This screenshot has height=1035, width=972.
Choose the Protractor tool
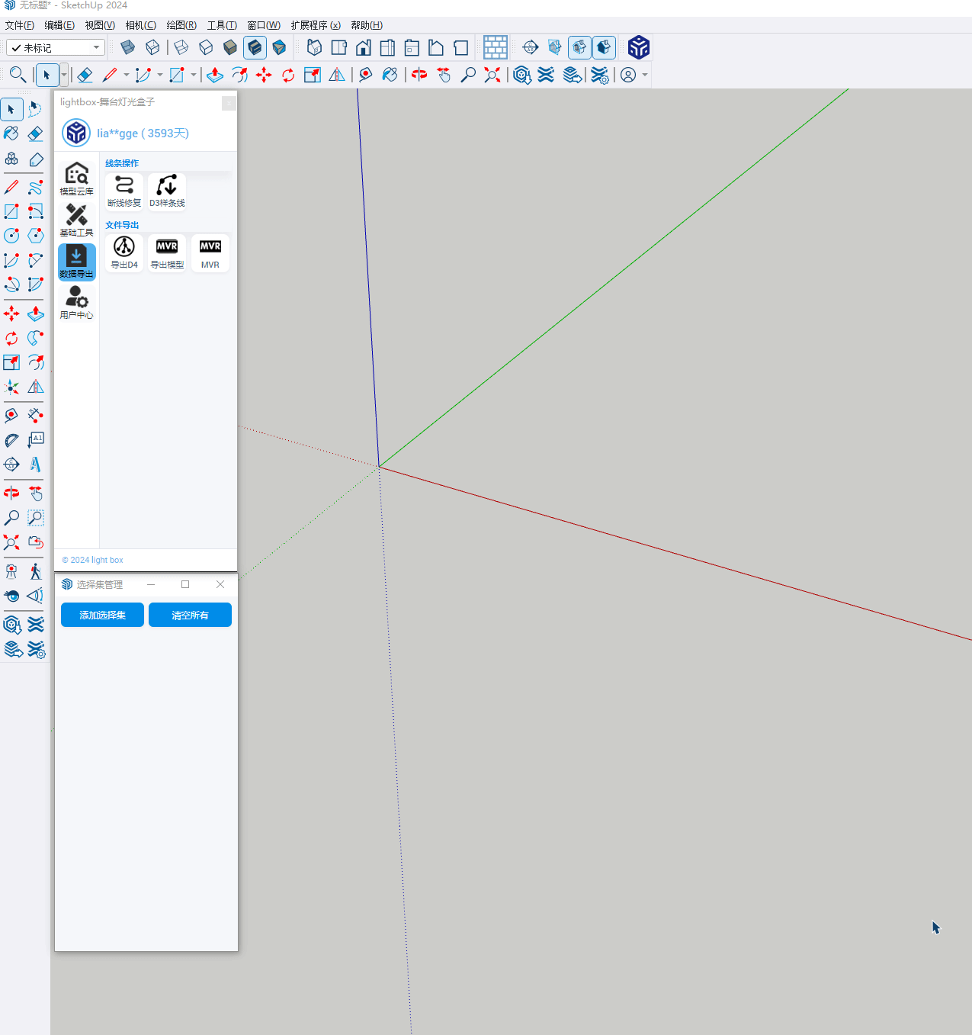(x=11, y=440)
